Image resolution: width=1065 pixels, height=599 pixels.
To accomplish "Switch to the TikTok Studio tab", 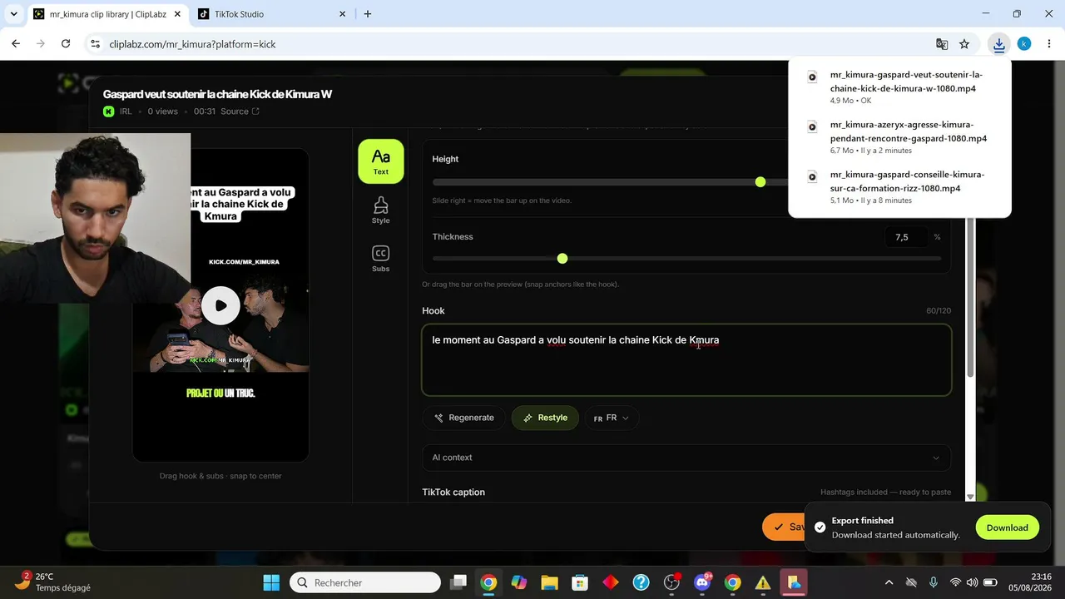I will pos(271,14).
